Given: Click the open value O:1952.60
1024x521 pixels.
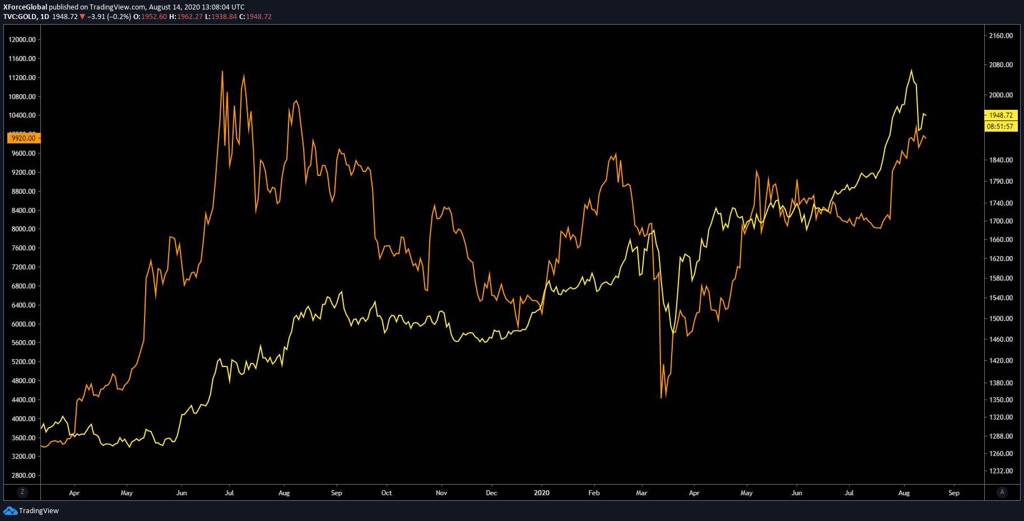Looking at the screenshot, I should pyautogui.click(x=150, y=17).
